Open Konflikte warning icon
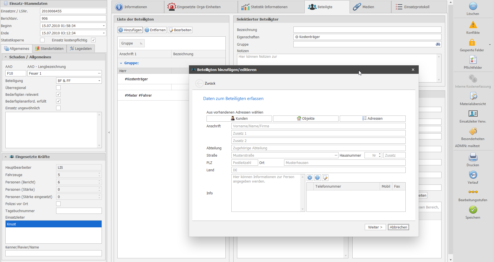Screen dimensions: 494x262 click(473, 25)
